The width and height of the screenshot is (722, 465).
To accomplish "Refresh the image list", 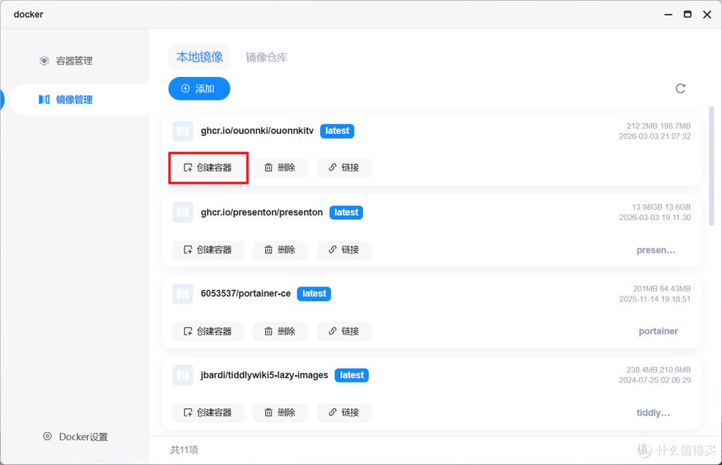I will pyautogui.click(x=680, y=88).
